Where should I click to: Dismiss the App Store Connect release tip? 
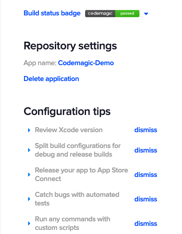tap(146, 175)
